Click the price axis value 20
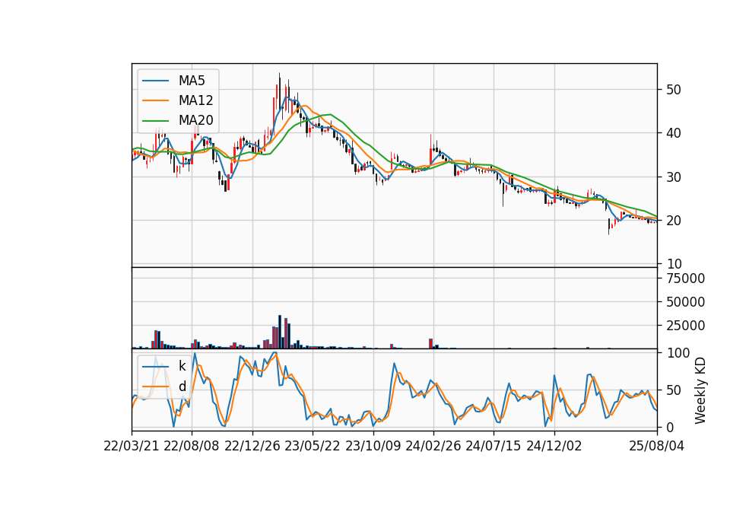Screen dimensions: 730x525 pos(674,221)
